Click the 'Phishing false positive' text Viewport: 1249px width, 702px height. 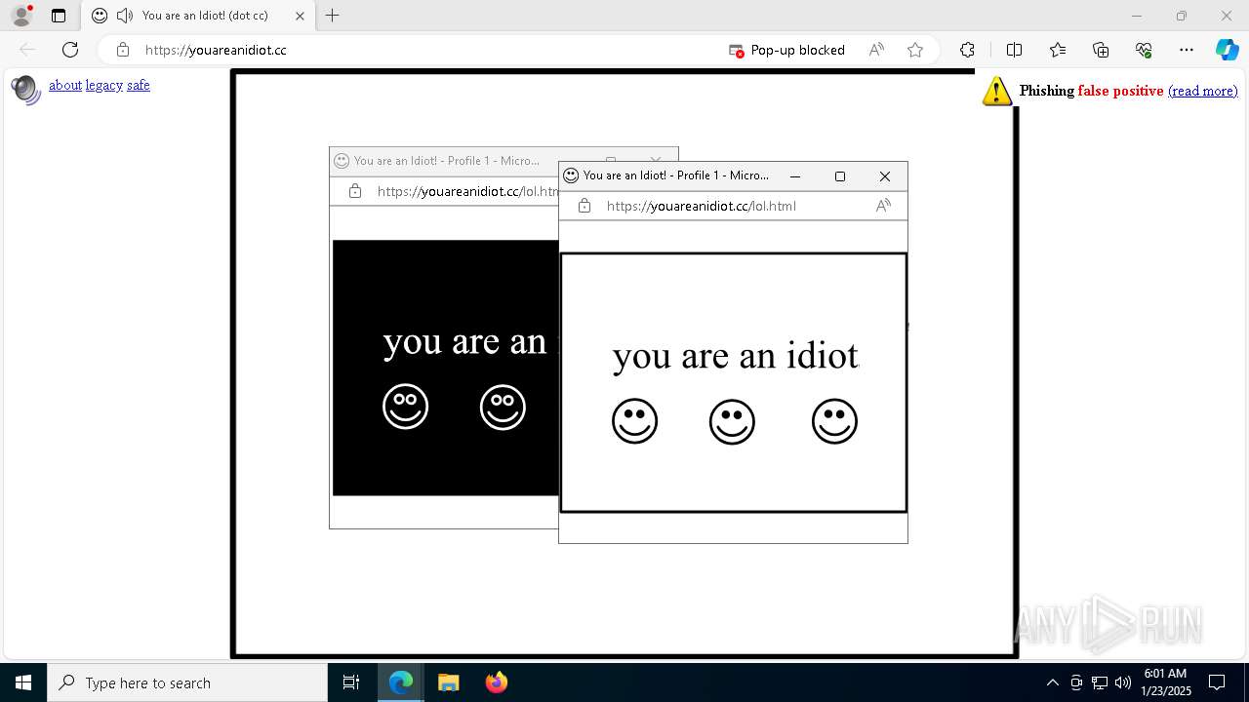click(1091, 91)
